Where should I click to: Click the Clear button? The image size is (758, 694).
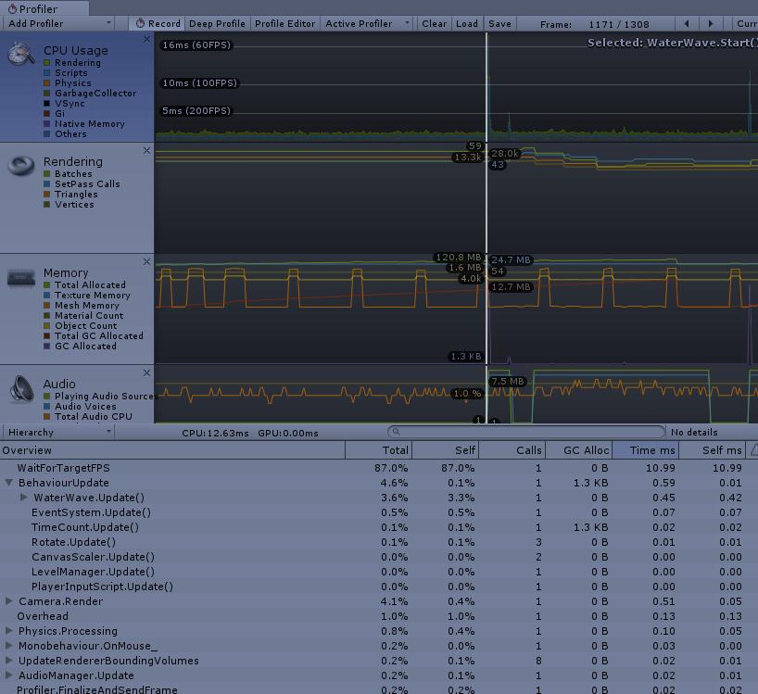[434, 24]
